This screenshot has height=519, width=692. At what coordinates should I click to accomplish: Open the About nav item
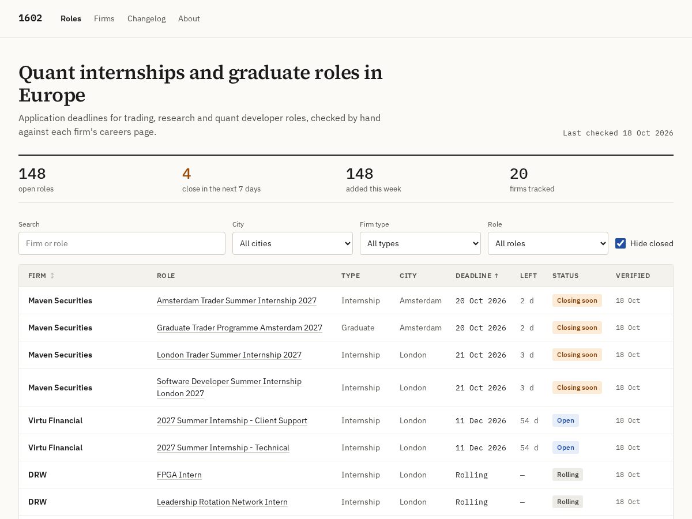pos(189,18)
